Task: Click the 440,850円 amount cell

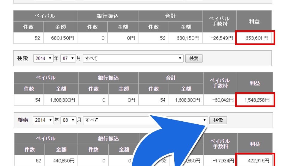Action: [61, 161]
